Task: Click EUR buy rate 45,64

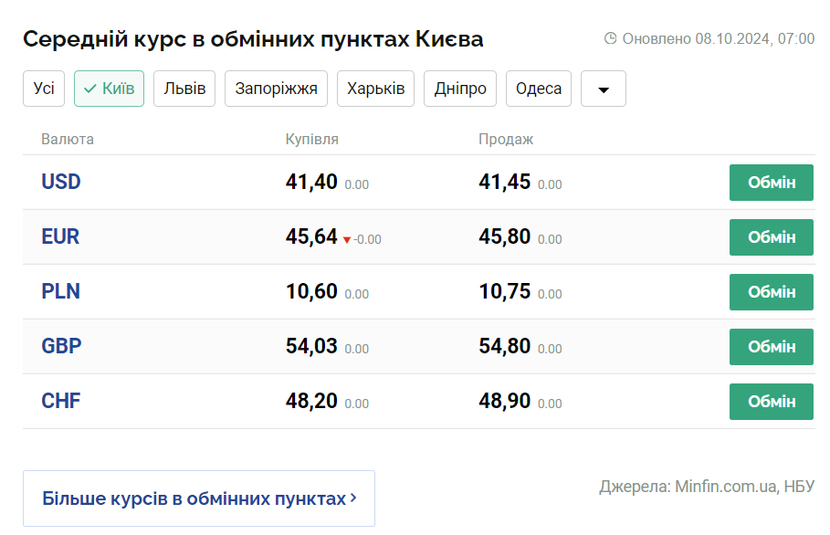Action: 311,236
